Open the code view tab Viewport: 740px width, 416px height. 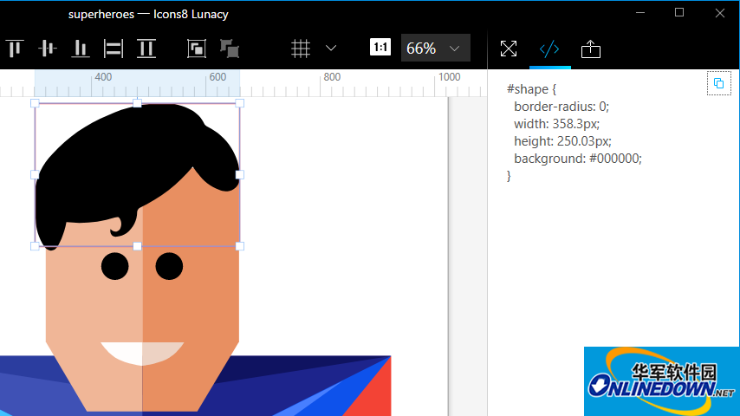(x=549, y=49)
